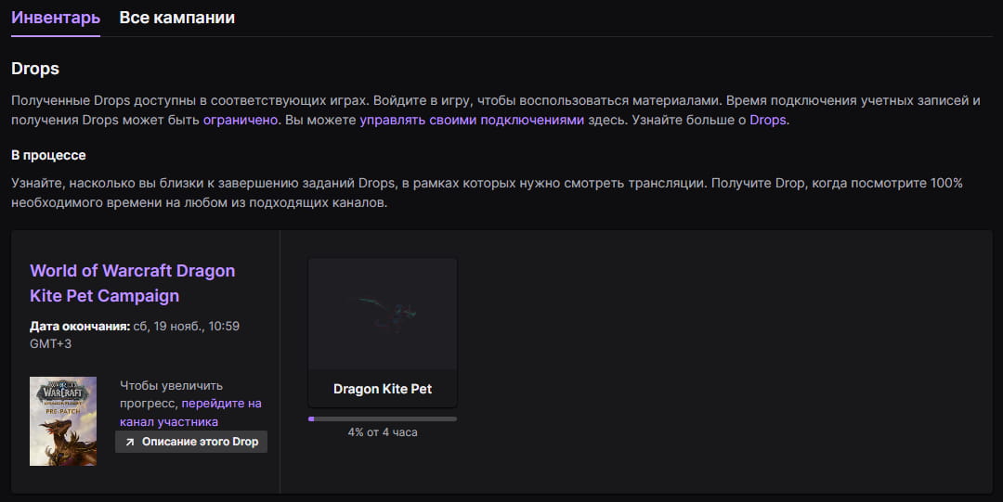Follow перейдите на канал участника link
The height and width of the screenshot is (502, 1003).
[x=190, y=413]
